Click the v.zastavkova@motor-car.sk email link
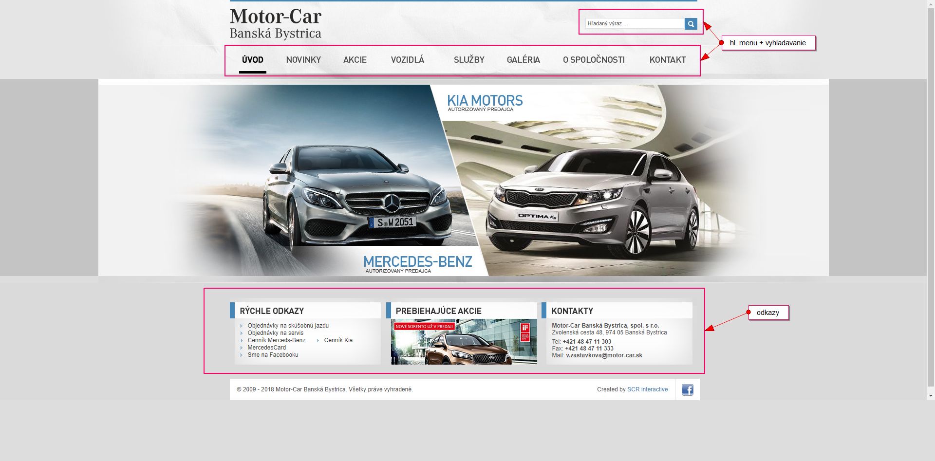Screen dimensions: 935x461 (x=604, y=355)
